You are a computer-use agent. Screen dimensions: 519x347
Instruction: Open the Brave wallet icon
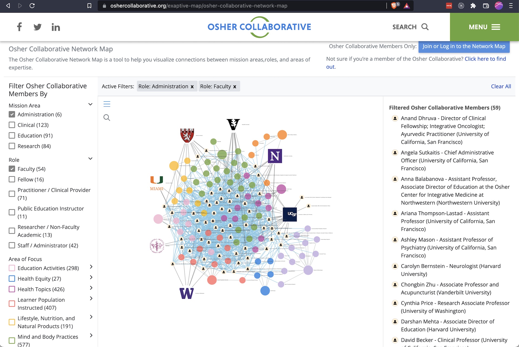click(486, 6)
